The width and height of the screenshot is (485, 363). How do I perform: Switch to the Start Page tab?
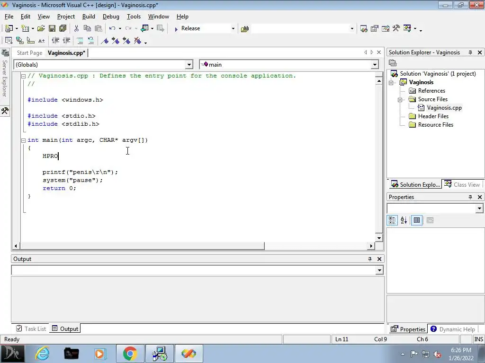(29, 53)
